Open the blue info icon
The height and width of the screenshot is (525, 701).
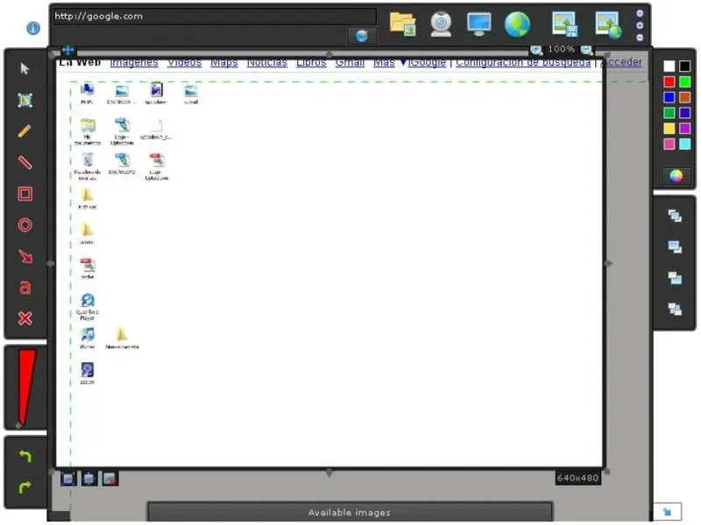pos(33,28)
